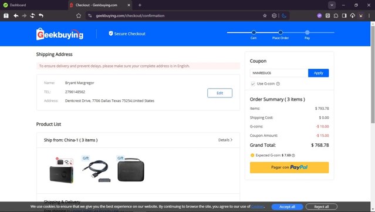
Task: Pay with the PayPal button
Action: tap(289, 167)
